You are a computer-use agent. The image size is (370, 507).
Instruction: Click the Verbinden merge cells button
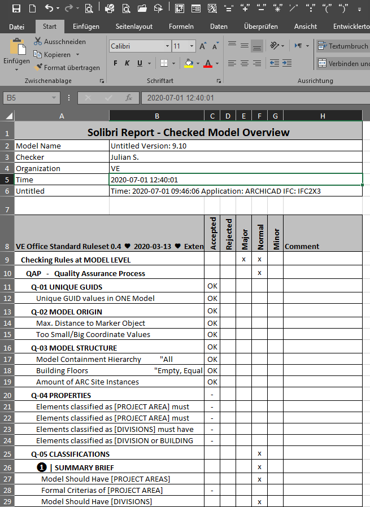pyautogui.click(x=343, y=63)
